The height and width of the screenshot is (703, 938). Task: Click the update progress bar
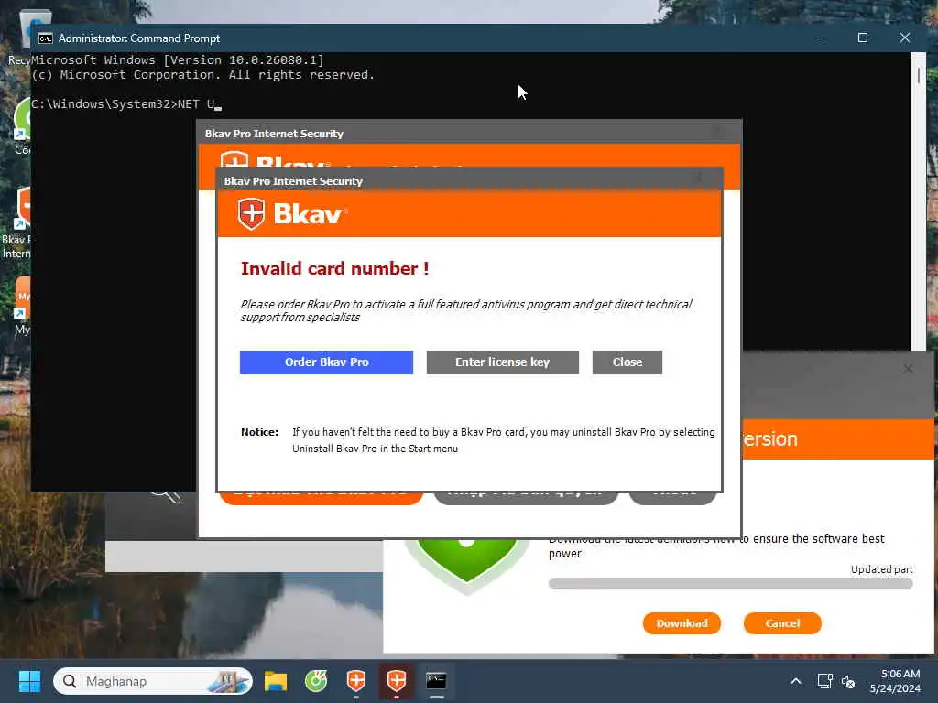(730, 584)
